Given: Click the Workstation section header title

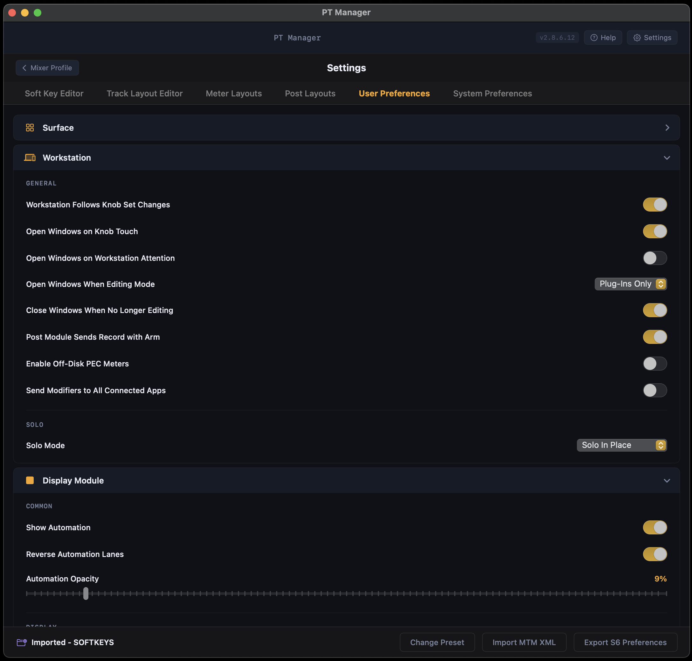Looking at the screenshot, I should click(67, 157).
